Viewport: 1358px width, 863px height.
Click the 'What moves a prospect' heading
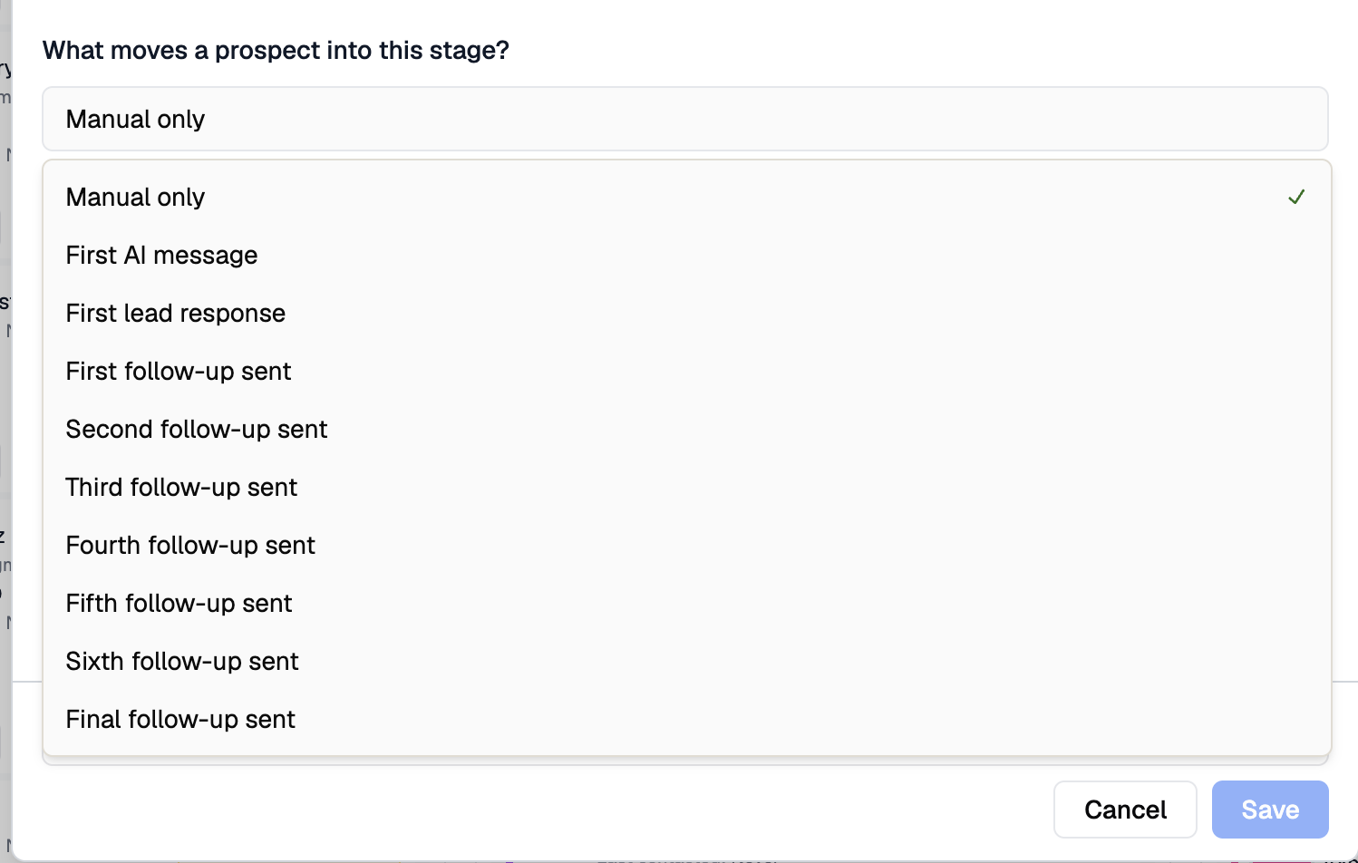pos(276,50)
